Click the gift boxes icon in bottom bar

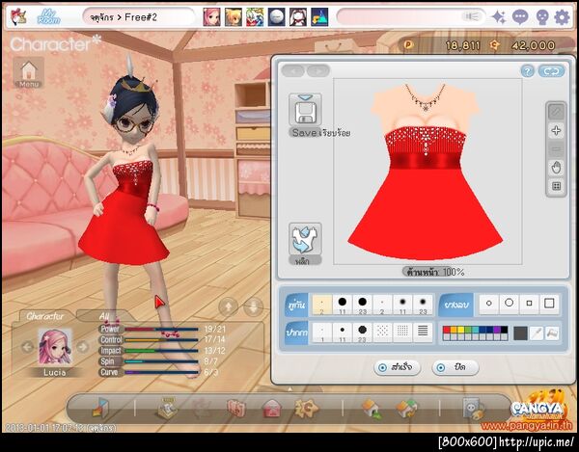pos(236,409)
